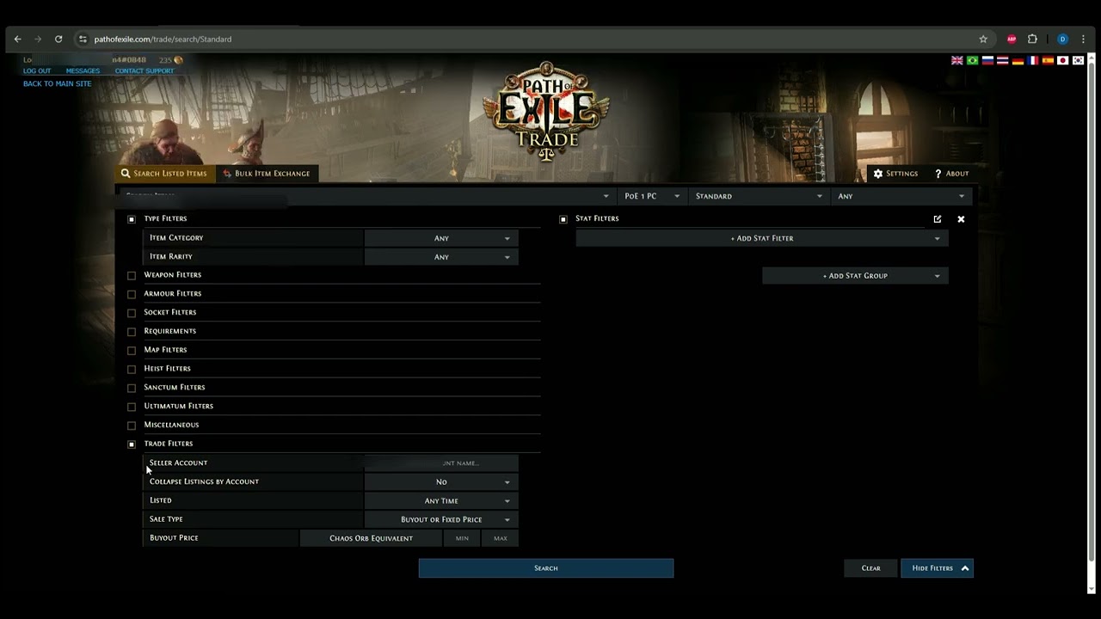Open the Collapse Listings by Account dropdown
Screen dimensions: 1101x619
click(x=441, y=482)
